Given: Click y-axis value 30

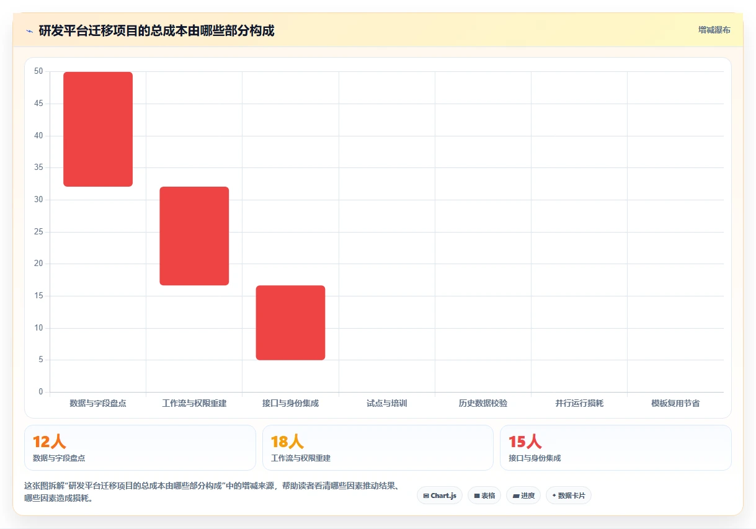Looking at the screenshot, I should coord(38,200).
